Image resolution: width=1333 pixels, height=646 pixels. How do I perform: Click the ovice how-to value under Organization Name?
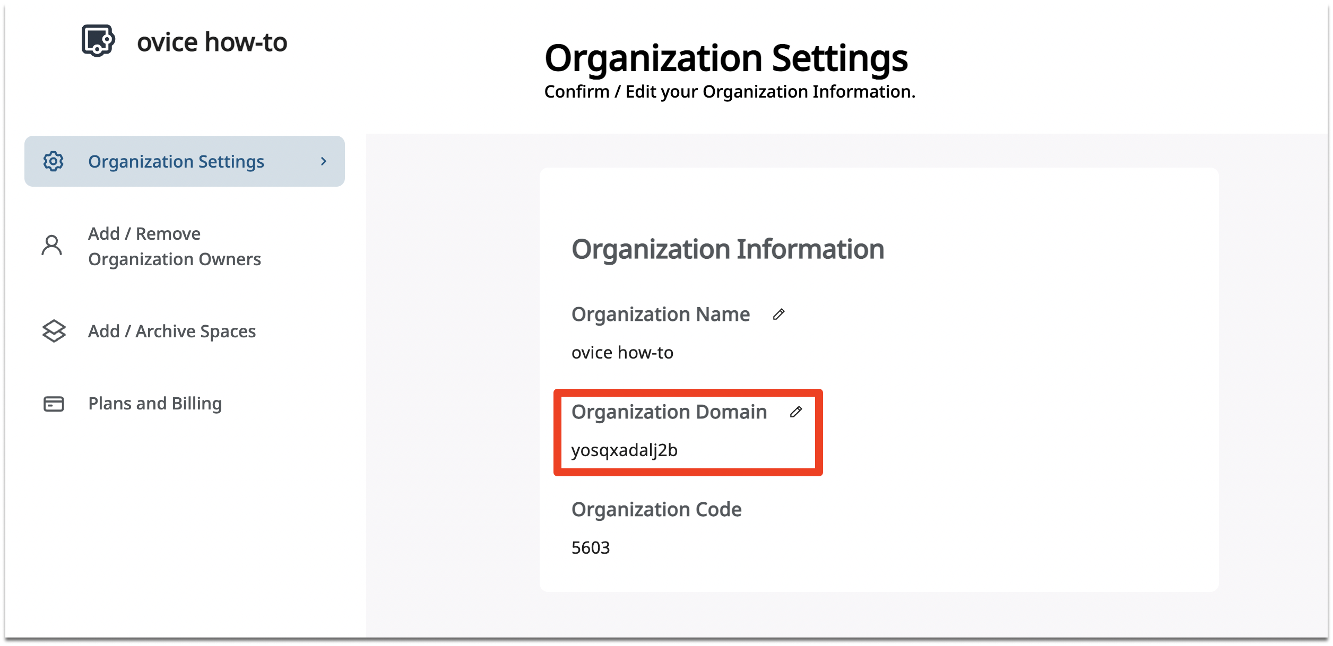(x=622, y=352)
